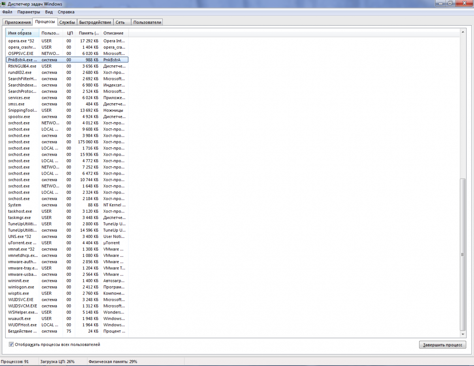Sort by the Имя образа column header

point(22,33)
